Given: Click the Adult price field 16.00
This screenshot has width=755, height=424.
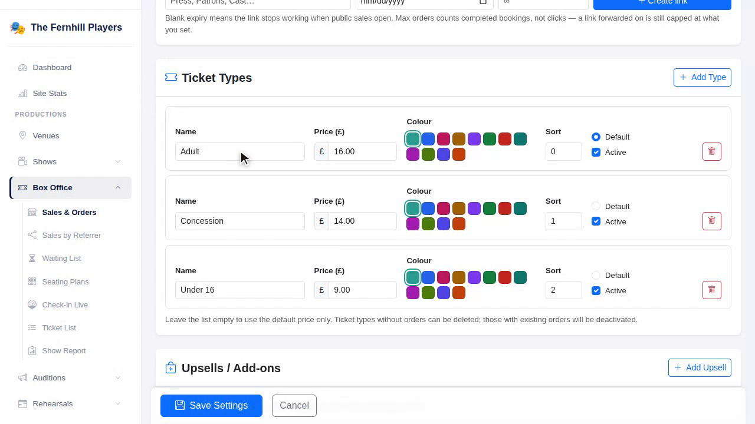Looking at the screenshot, I should pyautogui.click(x=363, y=151).
